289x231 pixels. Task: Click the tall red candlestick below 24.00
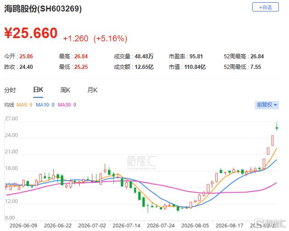(x=272, y=141)
